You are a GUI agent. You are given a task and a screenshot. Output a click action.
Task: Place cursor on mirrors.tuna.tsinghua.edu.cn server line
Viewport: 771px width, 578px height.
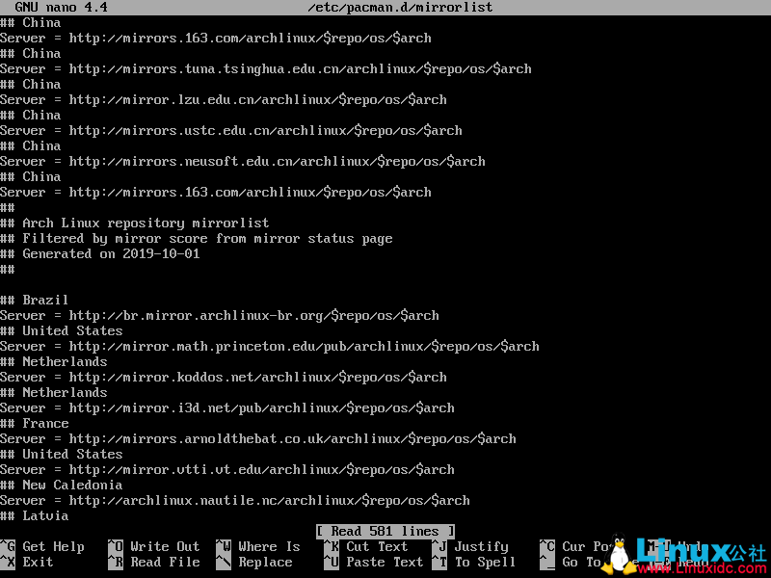(x=266, y=68)
